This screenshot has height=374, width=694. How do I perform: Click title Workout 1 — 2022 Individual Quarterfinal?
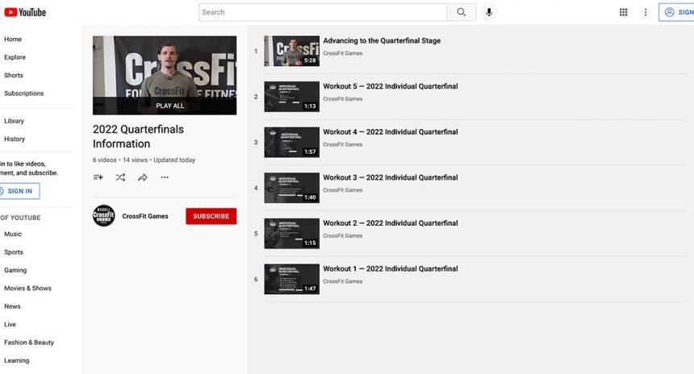tap(391, 268)
